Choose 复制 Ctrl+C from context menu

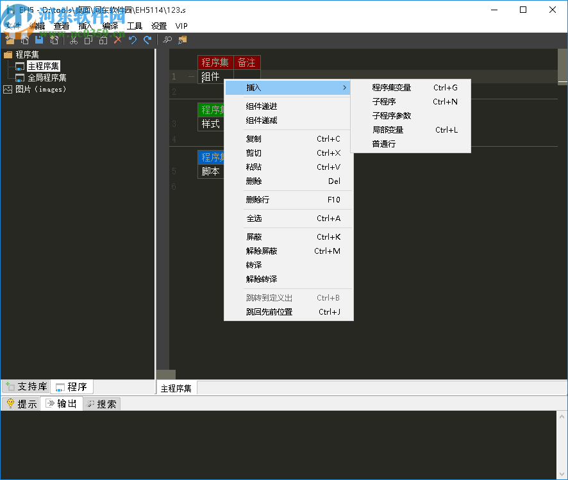coord(288,139)
